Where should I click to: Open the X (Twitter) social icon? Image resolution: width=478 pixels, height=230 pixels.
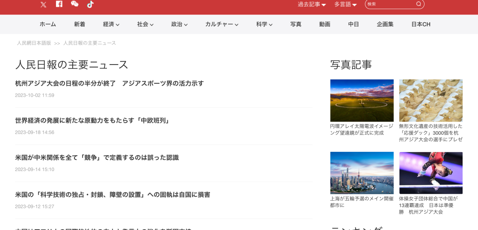tap(43, 4)
